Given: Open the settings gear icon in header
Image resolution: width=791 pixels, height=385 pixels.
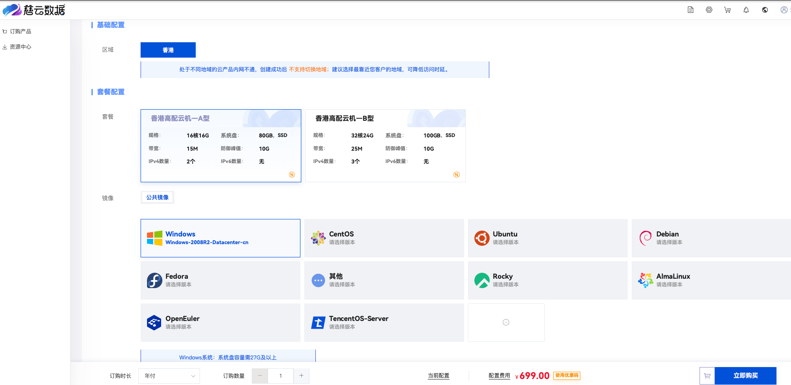Looking at the screenshot, I should click(x=709, y=10).
